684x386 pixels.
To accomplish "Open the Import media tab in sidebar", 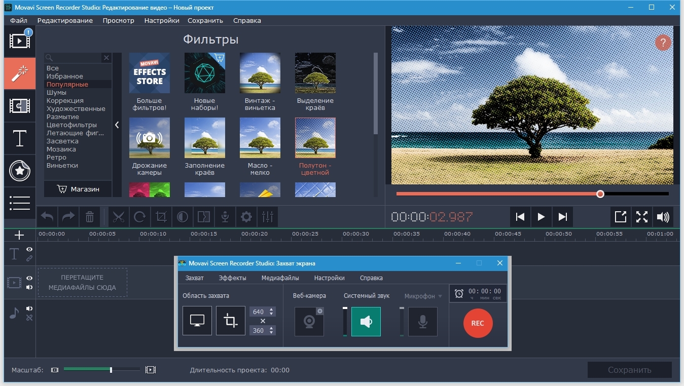I will 20,41.
